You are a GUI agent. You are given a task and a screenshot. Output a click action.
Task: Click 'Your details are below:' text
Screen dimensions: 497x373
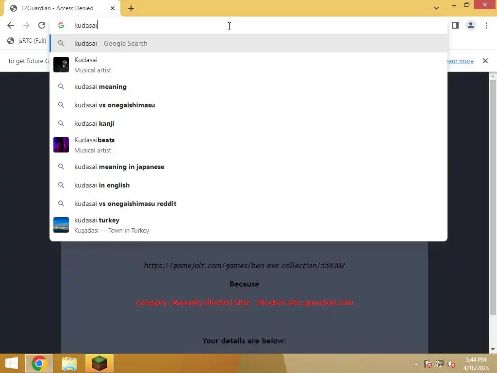(x=245, y=340)
